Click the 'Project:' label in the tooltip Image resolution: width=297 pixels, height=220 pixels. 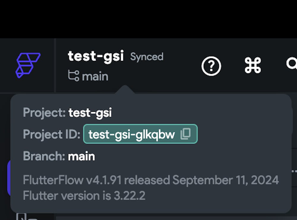[45, 113]
